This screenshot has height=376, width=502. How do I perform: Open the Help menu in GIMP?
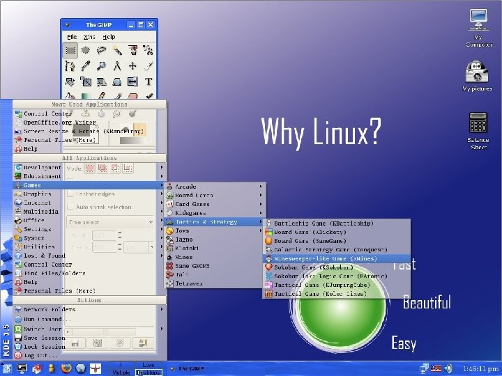click(x=109, y=37)
